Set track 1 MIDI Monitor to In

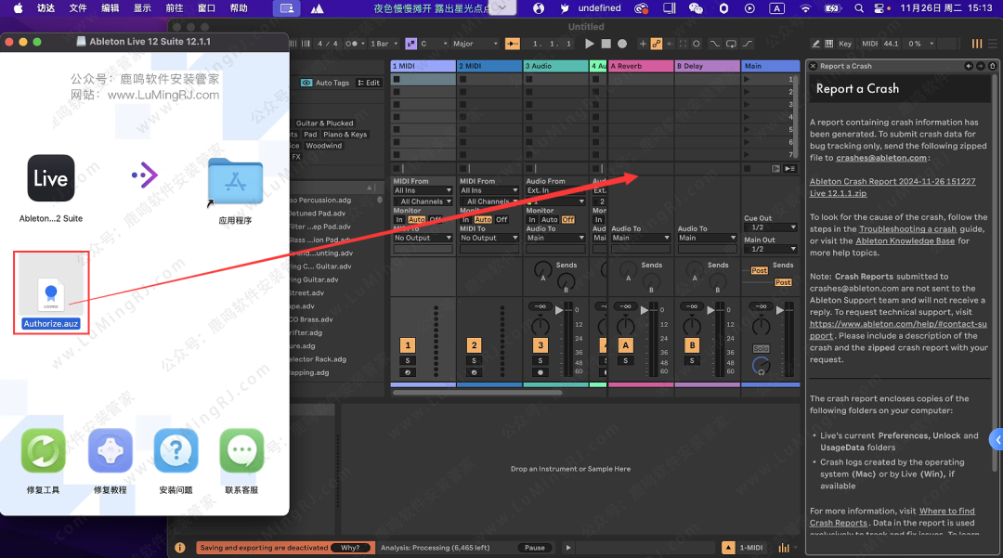click(399, 220)
